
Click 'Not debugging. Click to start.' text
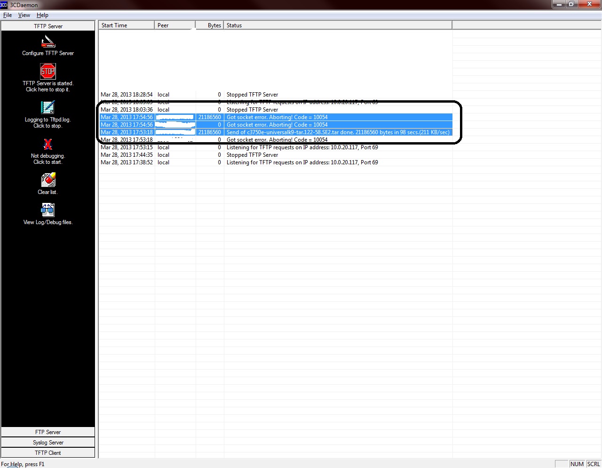(x=48, y=159)
